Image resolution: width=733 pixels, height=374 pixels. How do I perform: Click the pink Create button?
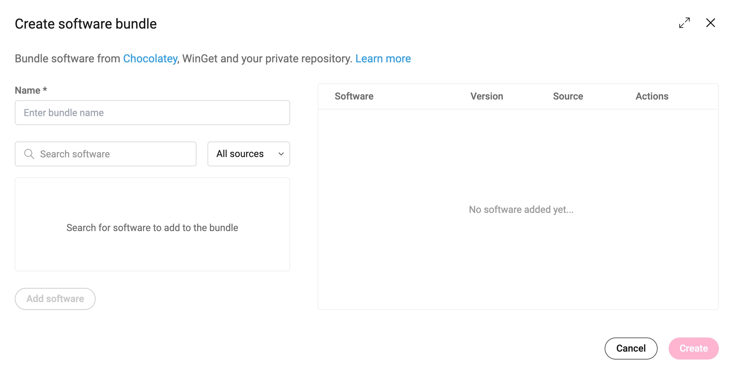tap(693, 348)
